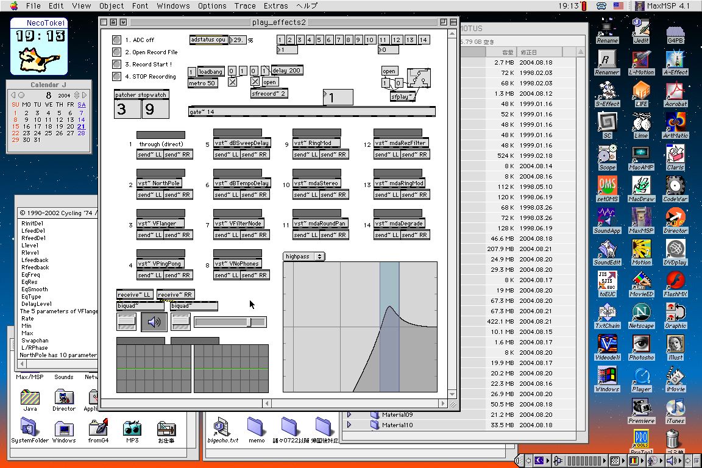Screen dimensions: 702x468
Task: Open the Trace menu
Action: point(245,5)
